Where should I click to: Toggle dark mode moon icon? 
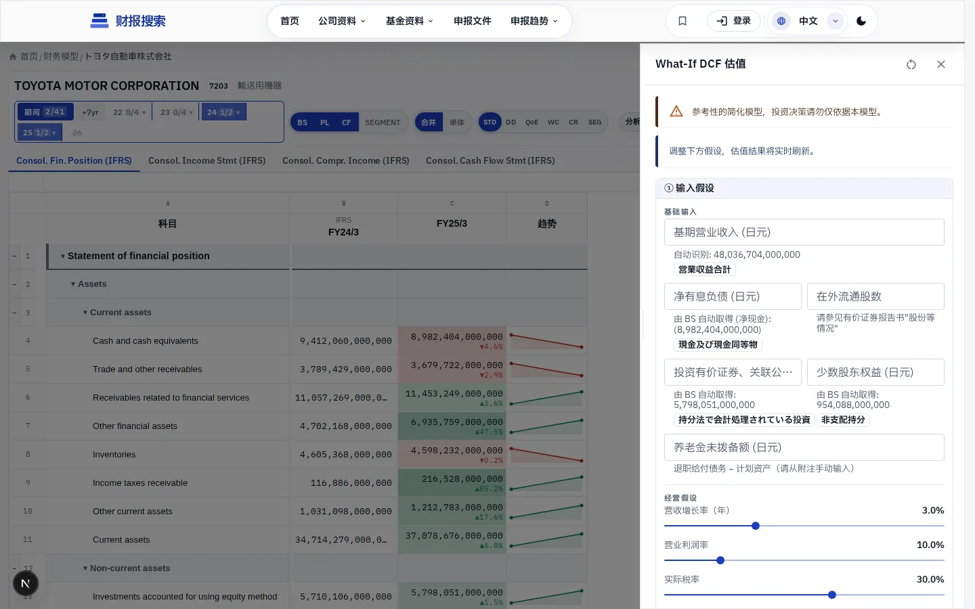(x=861, y=21)
